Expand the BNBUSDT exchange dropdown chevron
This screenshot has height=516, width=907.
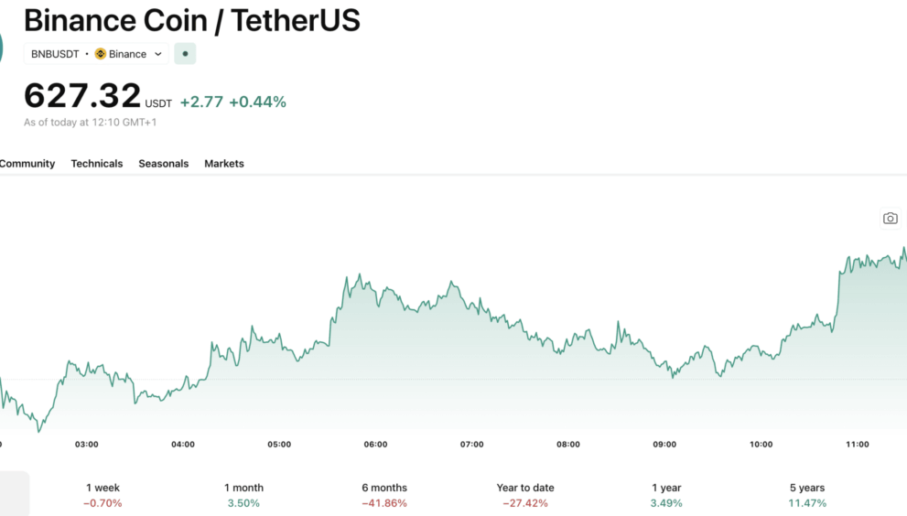[x=157, y=54]
